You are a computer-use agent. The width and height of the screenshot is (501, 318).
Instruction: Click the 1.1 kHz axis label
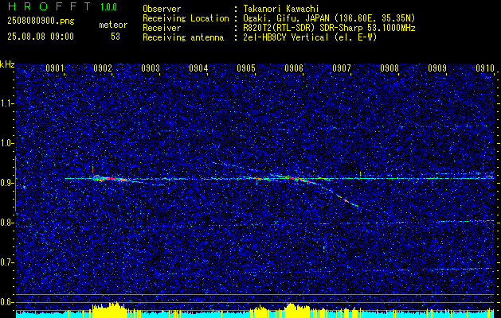point(6,103)
